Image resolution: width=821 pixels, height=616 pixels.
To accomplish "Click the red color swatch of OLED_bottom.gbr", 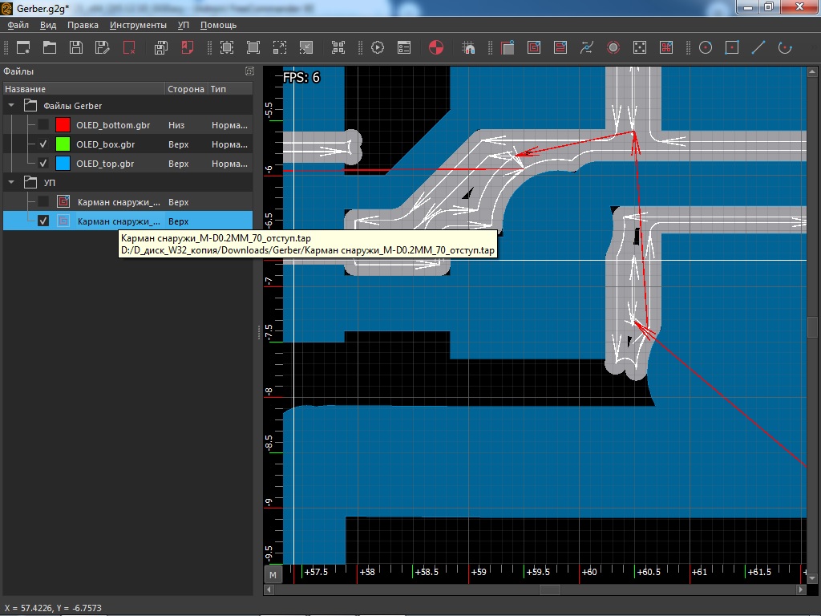I will pyautogui.click(x=63, y=125).
